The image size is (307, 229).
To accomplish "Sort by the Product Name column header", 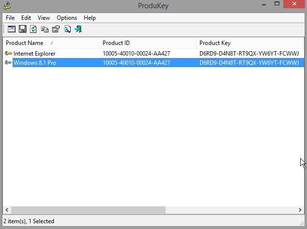I will pos(51,43).
